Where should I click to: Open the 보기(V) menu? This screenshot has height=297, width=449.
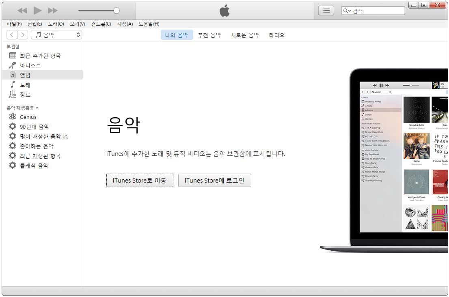click(x=77, y=24)
